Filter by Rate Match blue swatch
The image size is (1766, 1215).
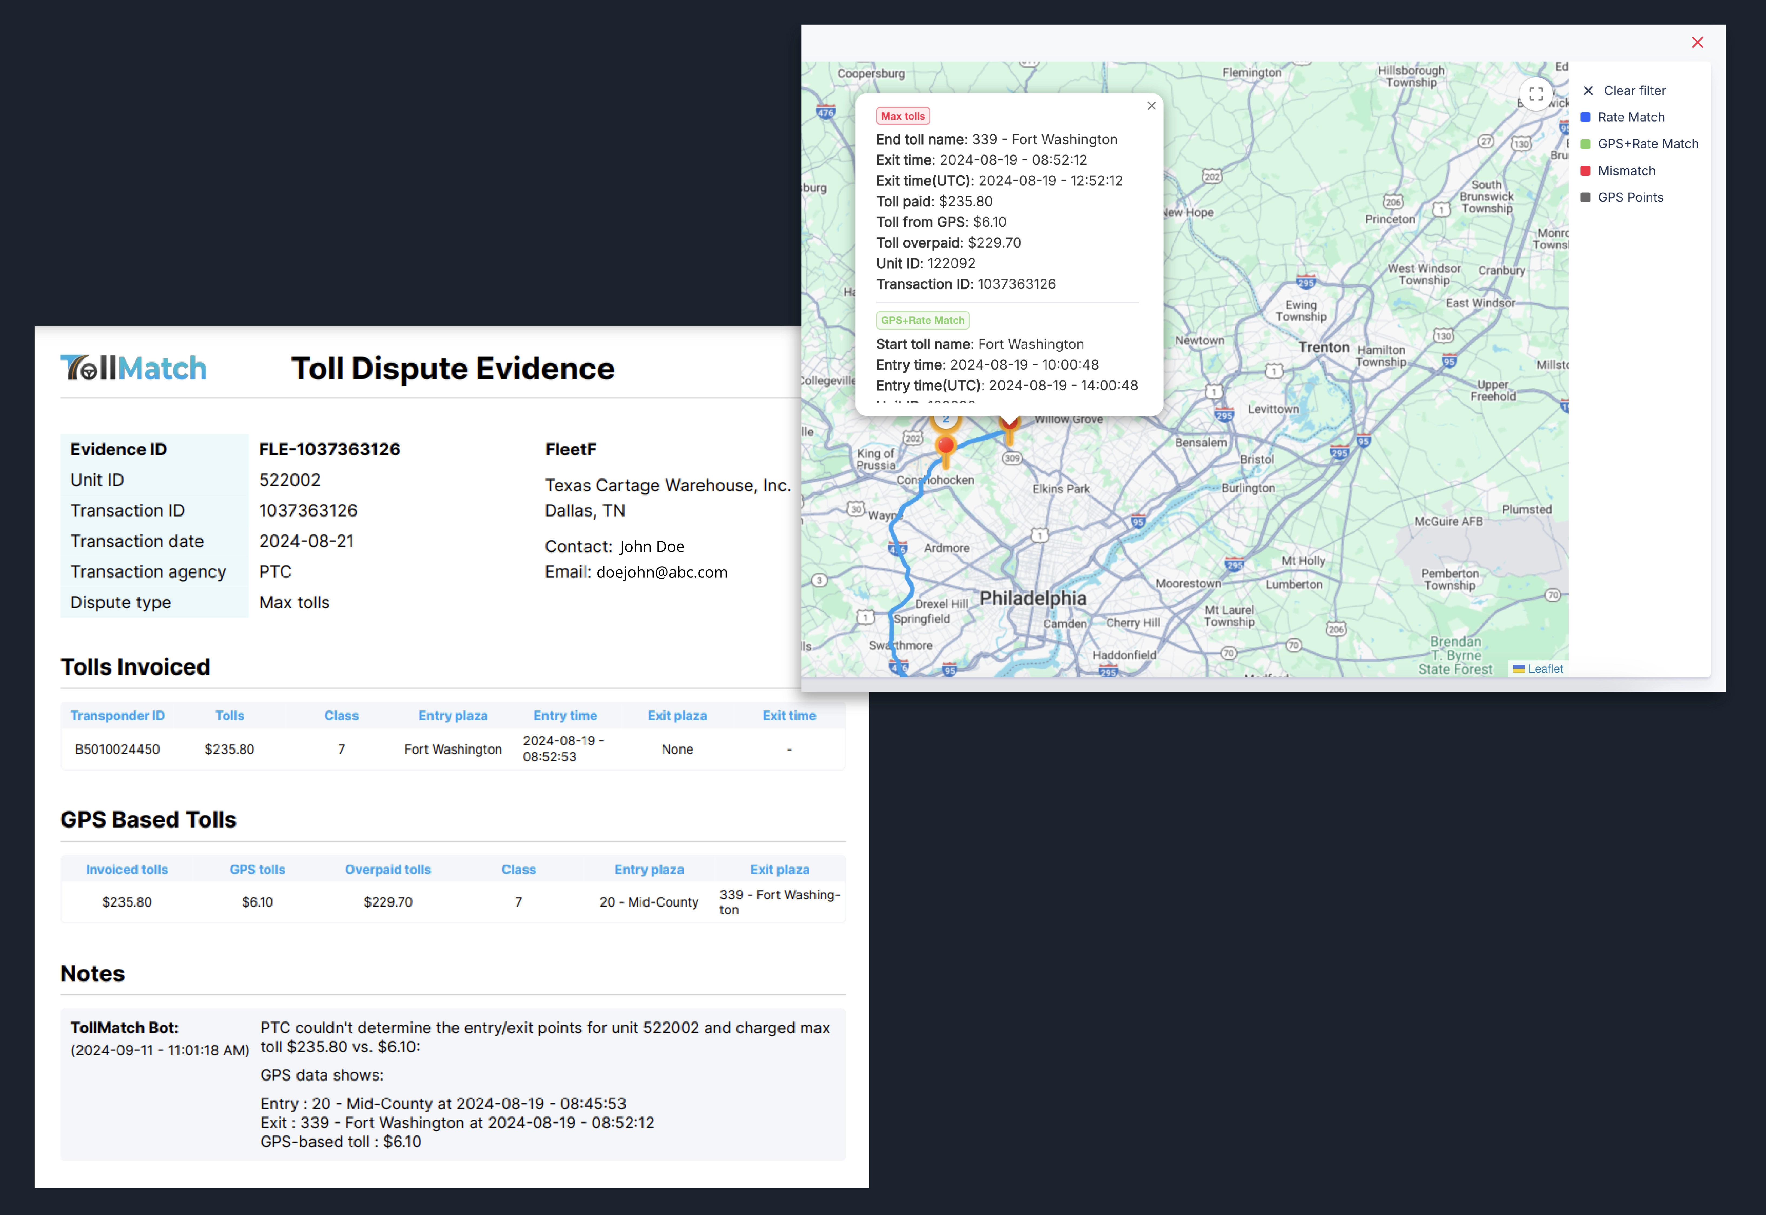click(1586, 117)
